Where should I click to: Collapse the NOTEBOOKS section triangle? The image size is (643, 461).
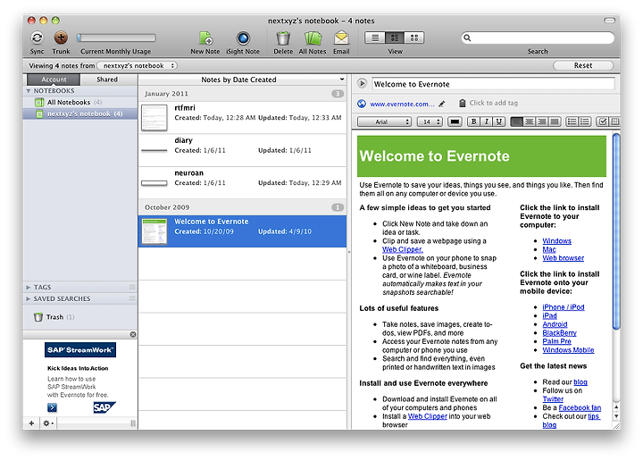[29, 90]
